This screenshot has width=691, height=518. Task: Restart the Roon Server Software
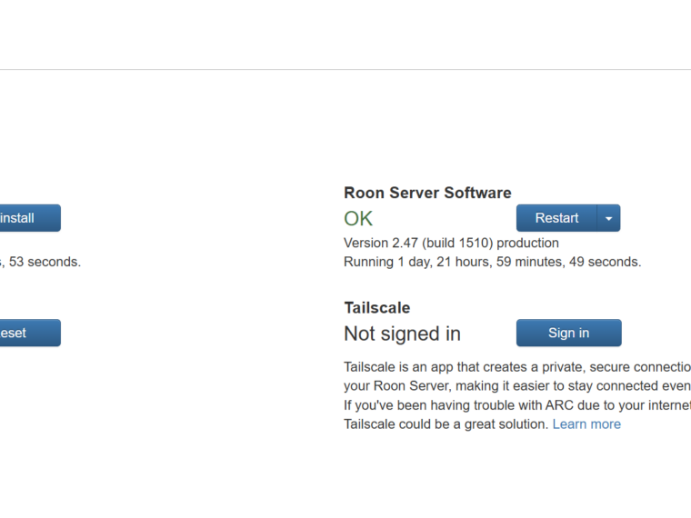point(556,218)
